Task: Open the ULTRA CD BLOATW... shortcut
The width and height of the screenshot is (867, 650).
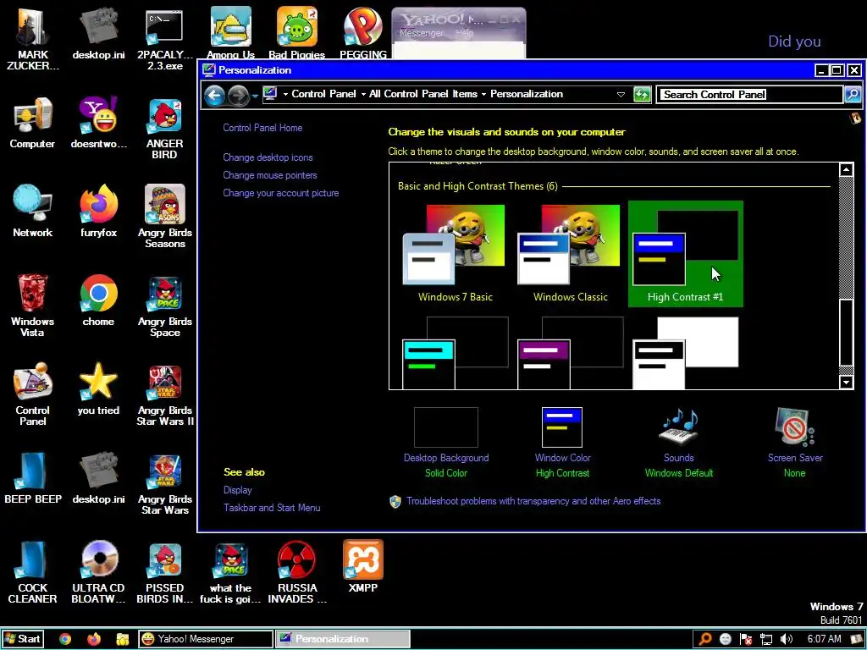Action: tap(98, 572)
